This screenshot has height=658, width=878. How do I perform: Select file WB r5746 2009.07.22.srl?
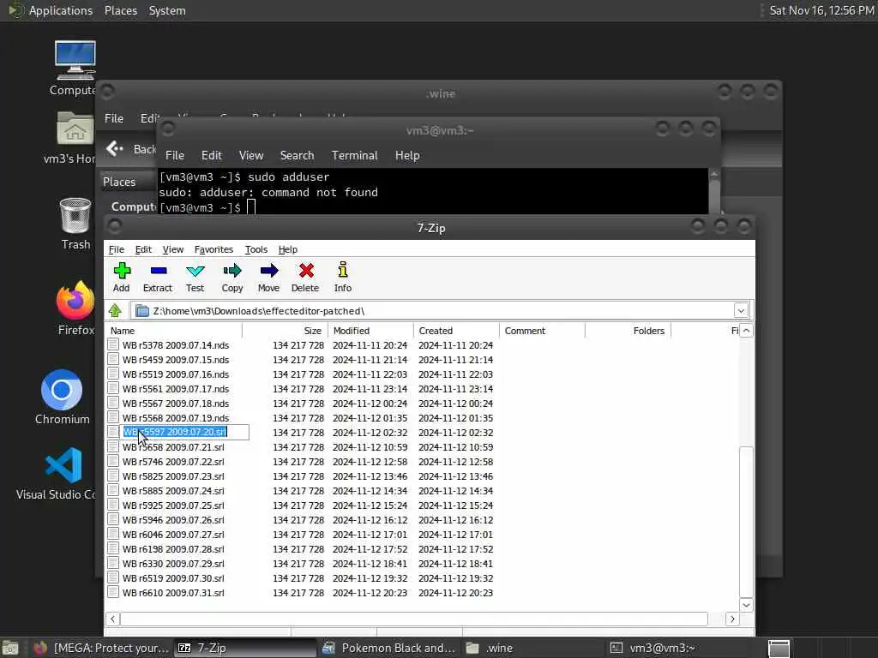173,462
